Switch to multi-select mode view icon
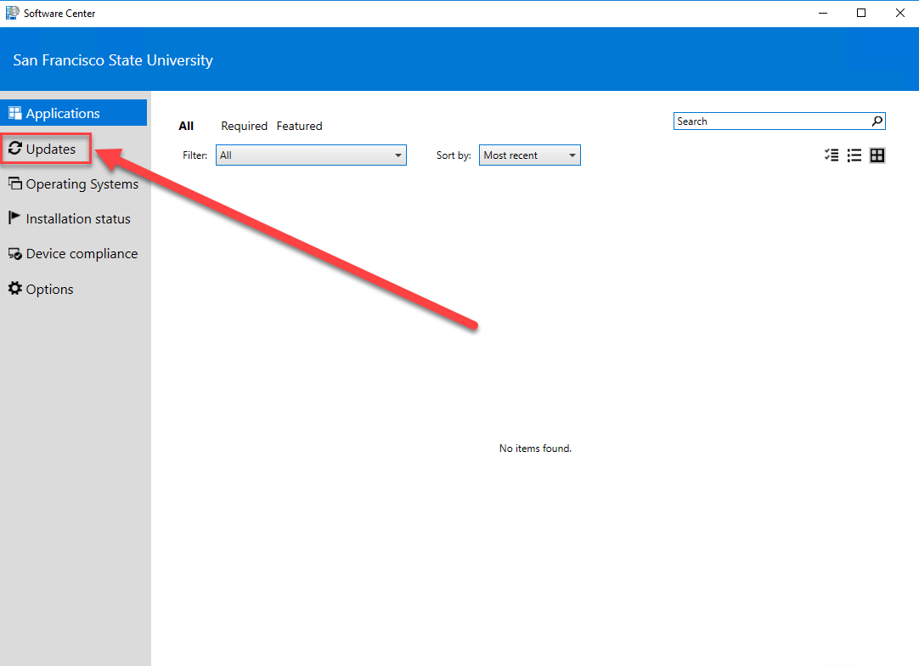The image size is (919, 666). 832,155
